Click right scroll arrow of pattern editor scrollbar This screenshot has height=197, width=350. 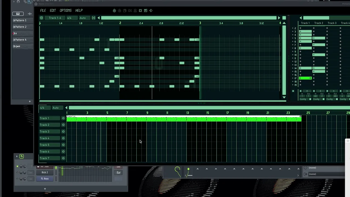[279, 18]
